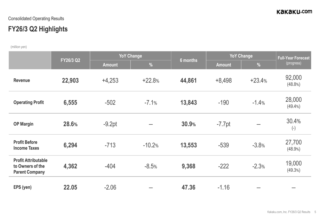Click the 22,903 revenue value

(x=70, y=81)
